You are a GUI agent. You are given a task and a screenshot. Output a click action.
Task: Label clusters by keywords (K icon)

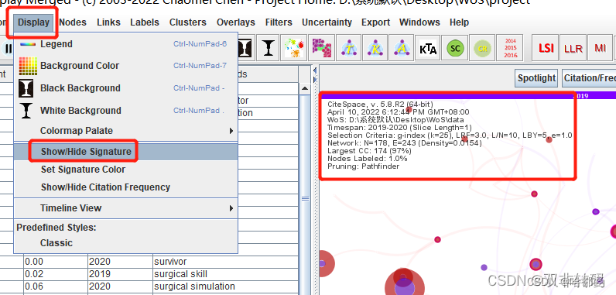tap(375, 48)
